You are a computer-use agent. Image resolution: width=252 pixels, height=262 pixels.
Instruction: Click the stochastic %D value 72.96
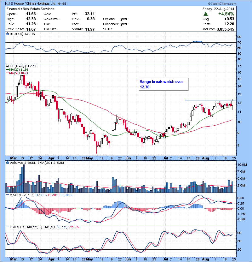(73, 227)
